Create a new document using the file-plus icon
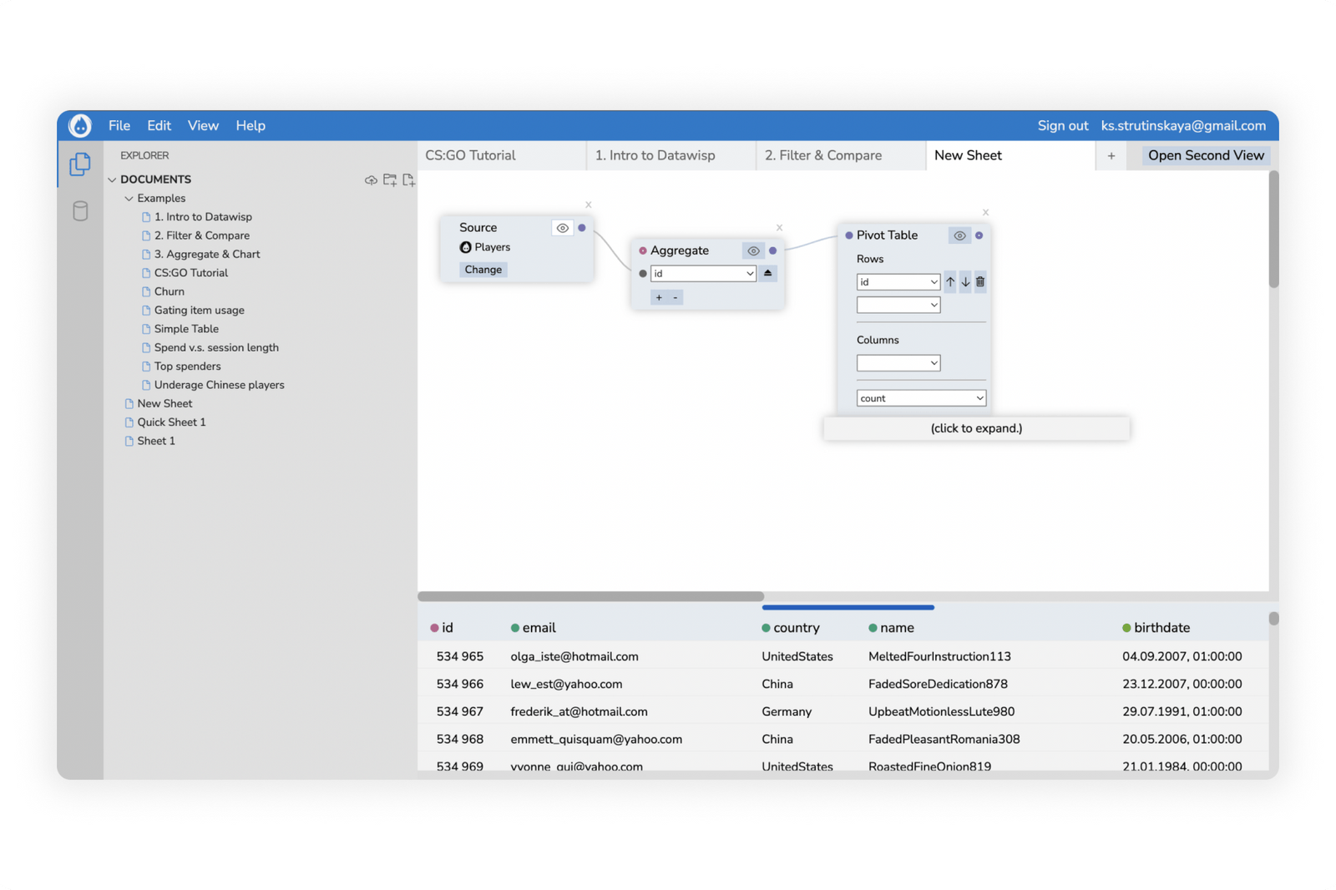The image size is (1336, 890). tap(408, 180)
